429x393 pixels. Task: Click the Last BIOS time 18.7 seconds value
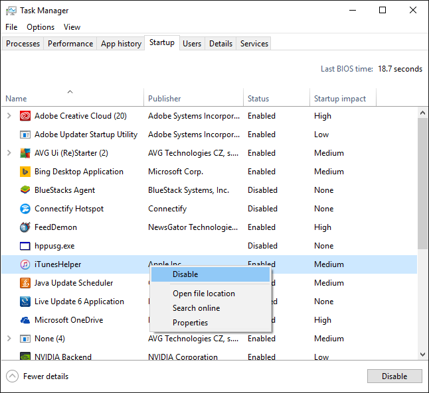coord(400,69)
